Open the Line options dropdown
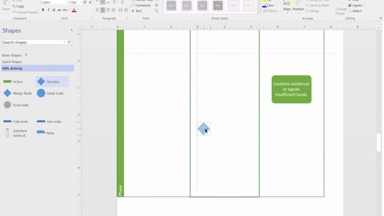The image size is (384, 216). point(269,5)
